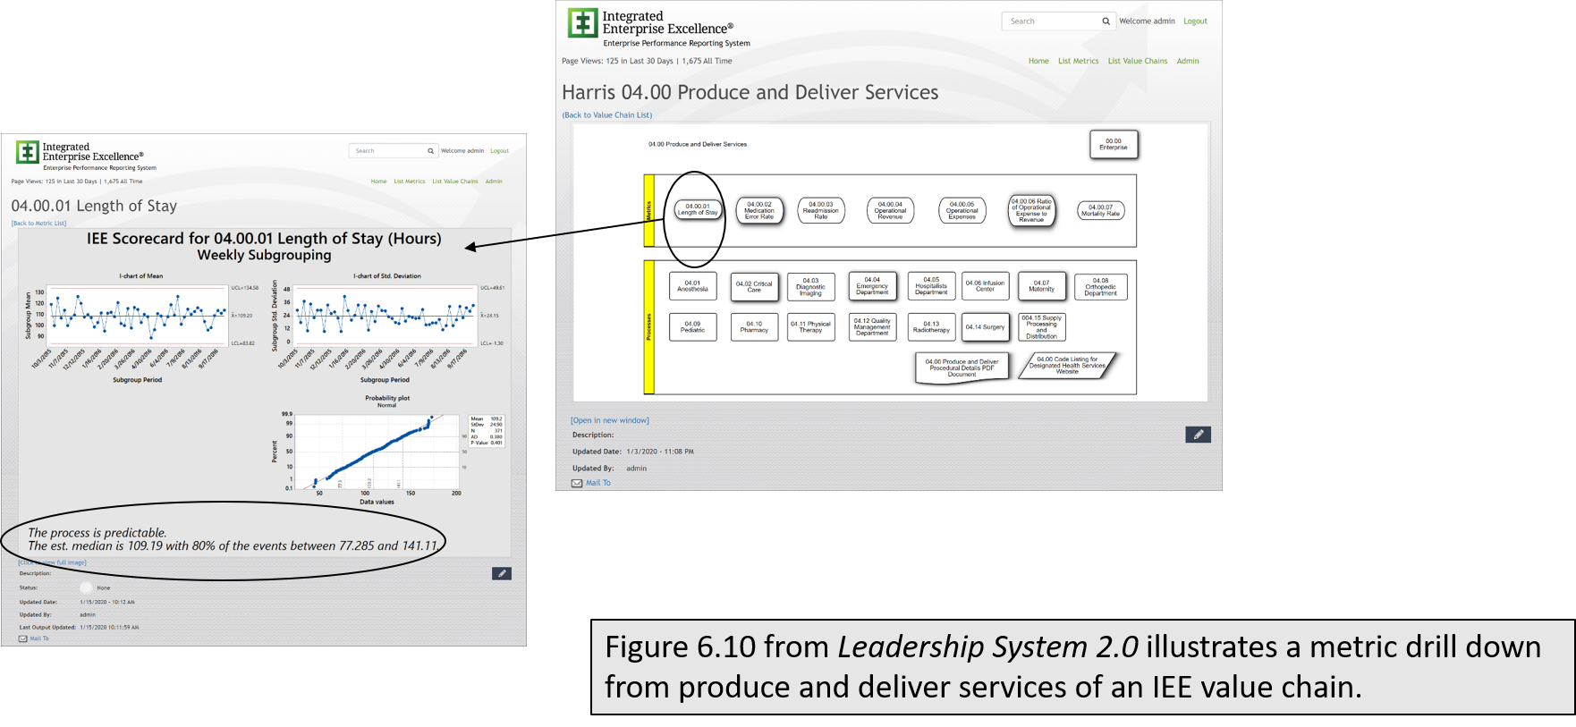The width and height of the screenshot is (1576, 727).
Task: Click the 'Back to Metric List' link
Action: click(39, 224)
